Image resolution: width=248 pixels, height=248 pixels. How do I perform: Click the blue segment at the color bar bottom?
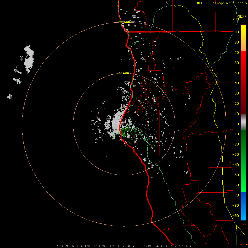pos(243,206)
